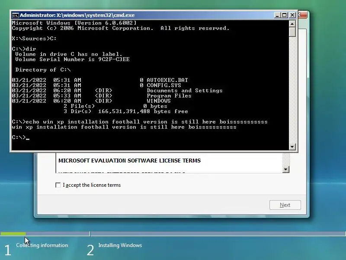
Task: Click the license terms scroll-down arrow
Action: (286, 169)
